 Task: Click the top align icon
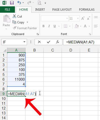point(96,17)
